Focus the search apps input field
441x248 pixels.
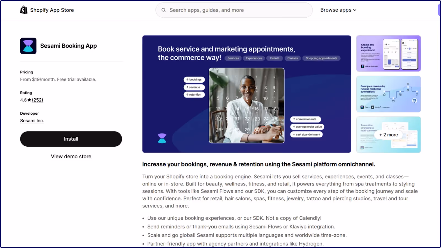pyautogui.click(x=234, y=10)
